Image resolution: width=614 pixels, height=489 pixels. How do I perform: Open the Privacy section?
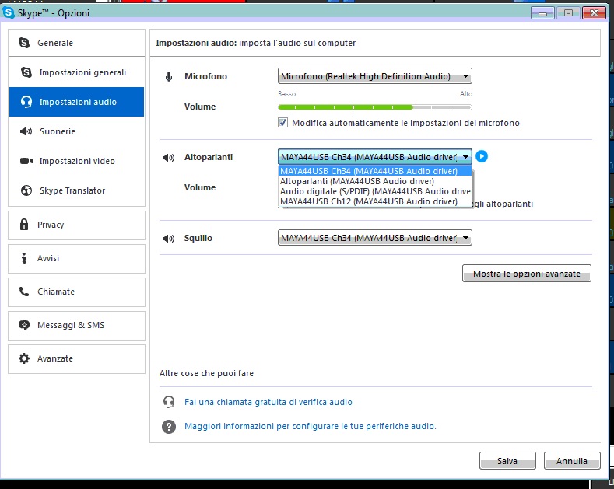point(77,225)
